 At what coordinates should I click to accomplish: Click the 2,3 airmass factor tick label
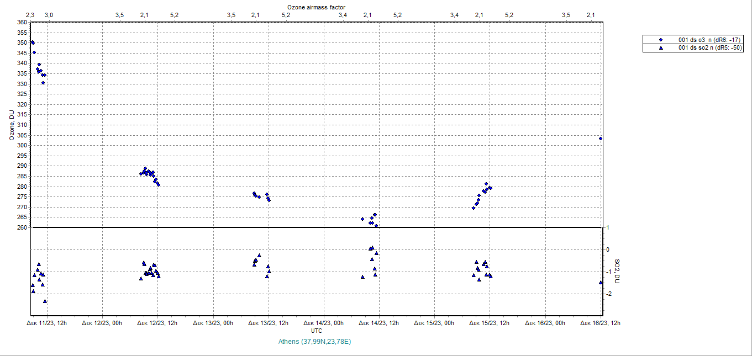click(x=31, y=15)
